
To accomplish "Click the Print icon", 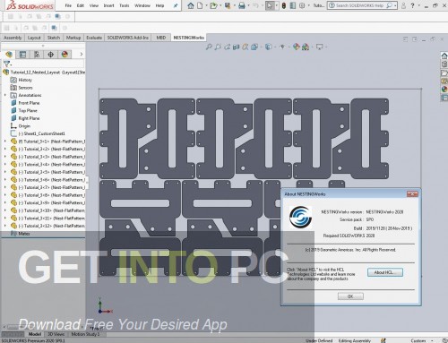I will 242,5.
